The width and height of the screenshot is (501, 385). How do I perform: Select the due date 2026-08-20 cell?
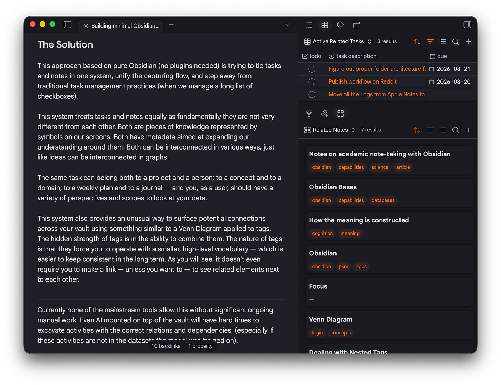tap(451, 82)
